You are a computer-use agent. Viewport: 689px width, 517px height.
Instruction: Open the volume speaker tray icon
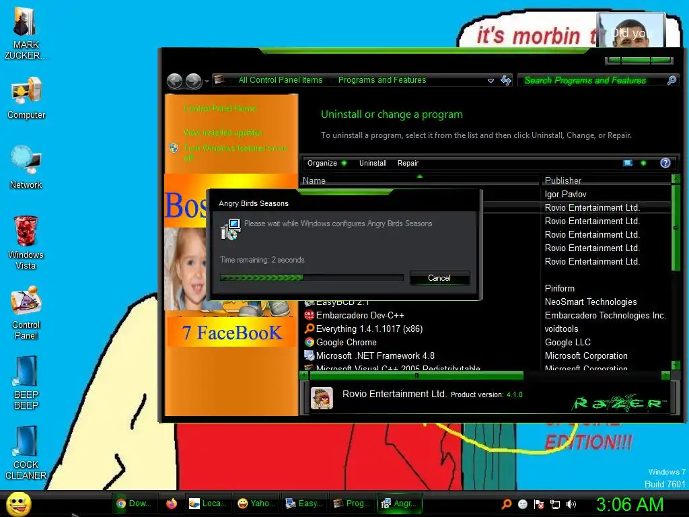tap(571, 504)
